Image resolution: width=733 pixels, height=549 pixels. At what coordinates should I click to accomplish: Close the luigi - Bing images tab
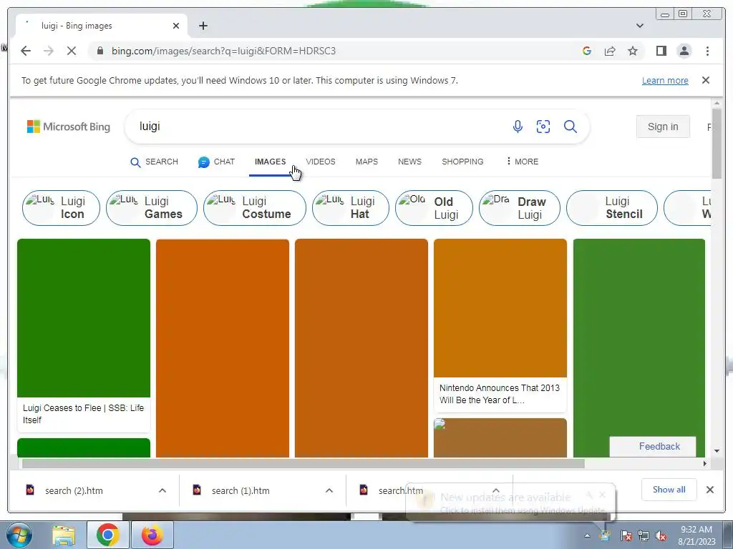[176, 26]
